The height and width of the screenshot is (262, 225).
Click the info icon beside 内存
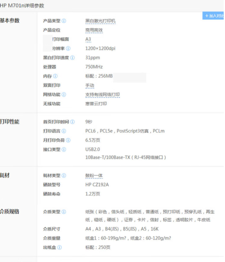[55, 76]
